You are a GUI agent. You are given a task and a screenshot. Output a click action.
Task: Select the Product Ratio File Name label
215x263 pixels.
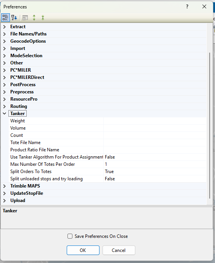tap(35, 150)
